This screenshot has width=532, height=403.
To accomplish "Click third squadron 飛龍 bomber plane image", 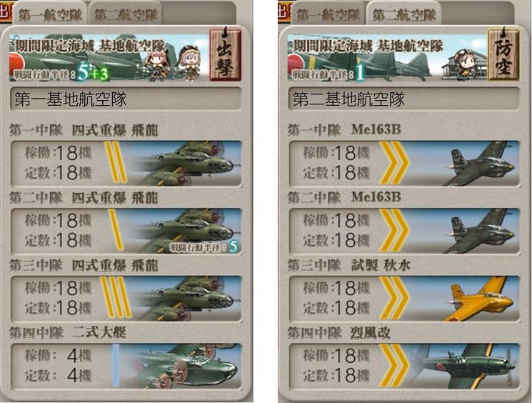I will tap(185, 299).
